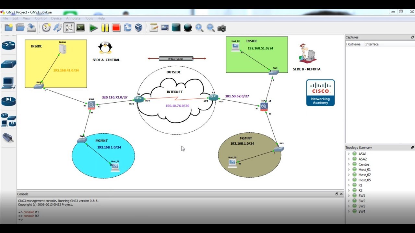The image size is (415, 233).
Task: Browse routers in the device sidebar
Action: pos(8,46)
